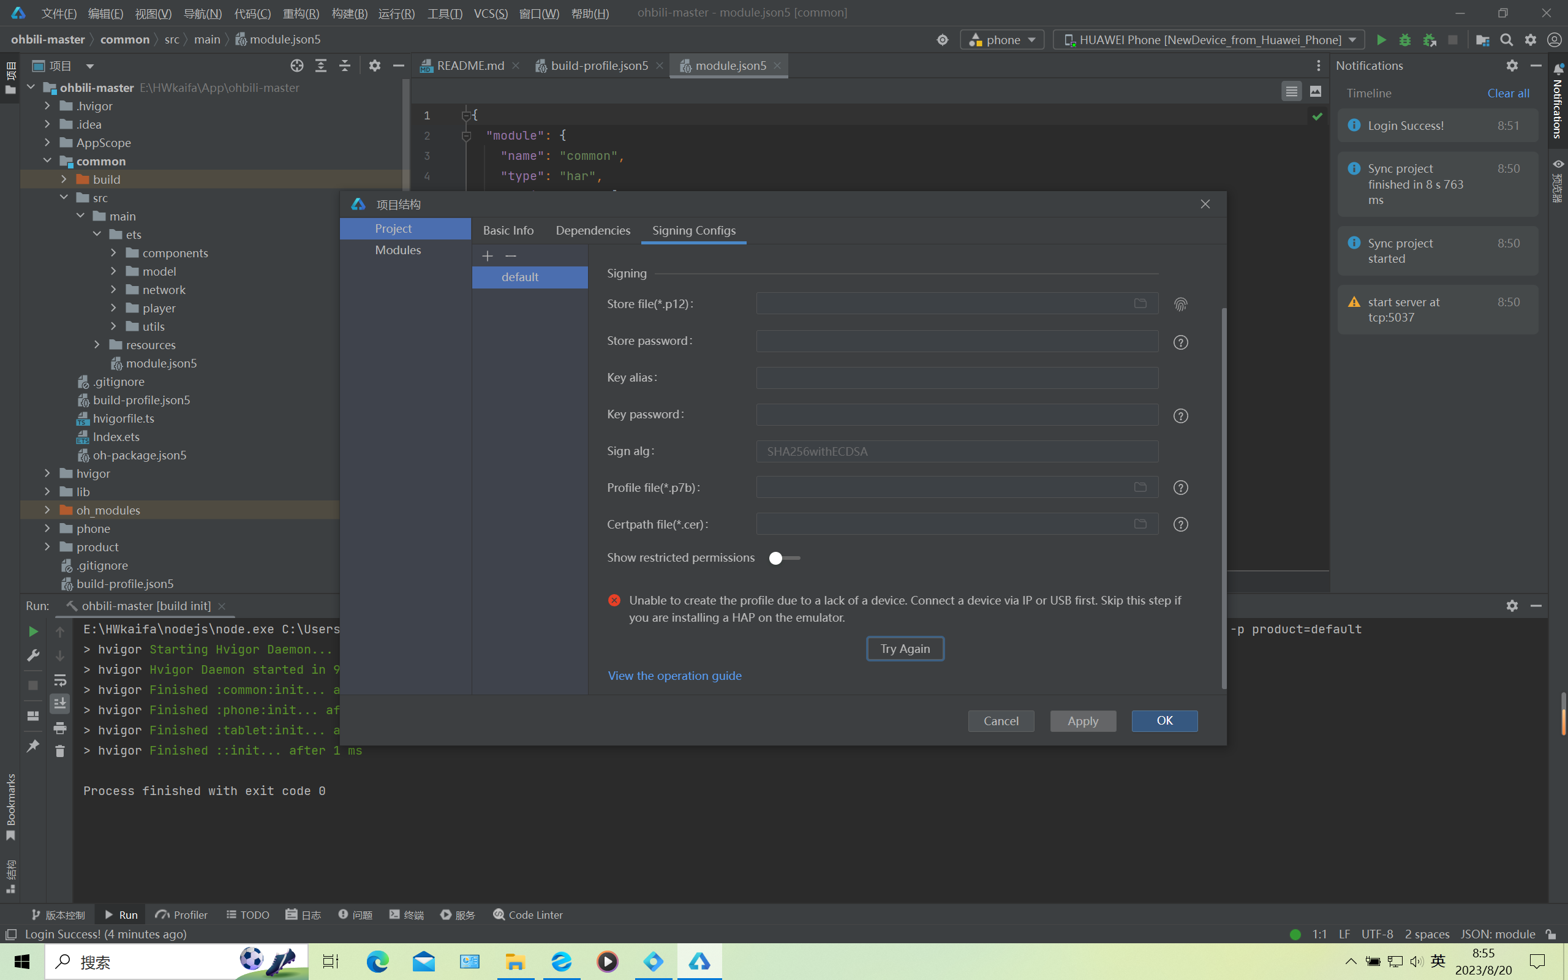The height and width of the screenshot is (980, 1568).
Task: Expand the product folder
Action: tap(47, 546)
